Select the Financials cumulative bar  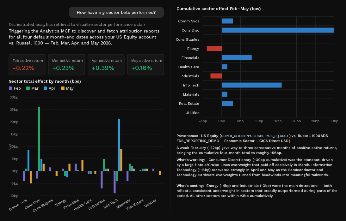coord(237,58)
